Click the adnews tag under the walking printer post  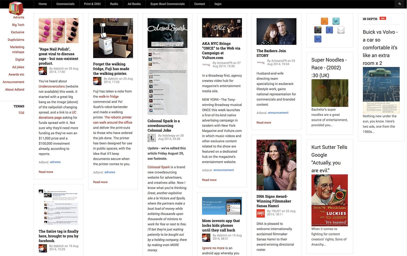click(x=110, y=172)
